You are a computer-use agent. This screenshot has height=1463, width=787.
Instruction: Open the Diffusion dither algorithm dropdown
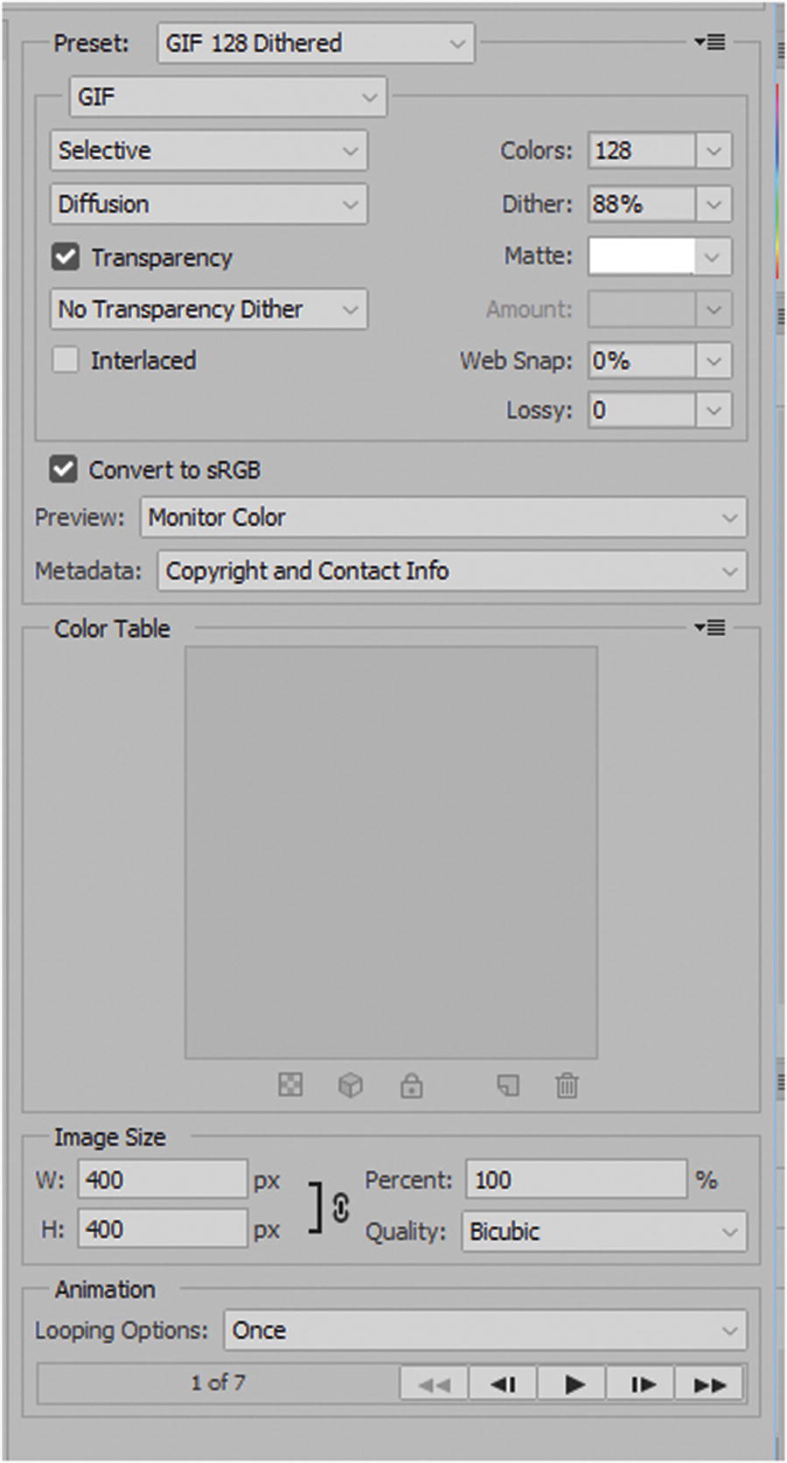pos(208,205)
